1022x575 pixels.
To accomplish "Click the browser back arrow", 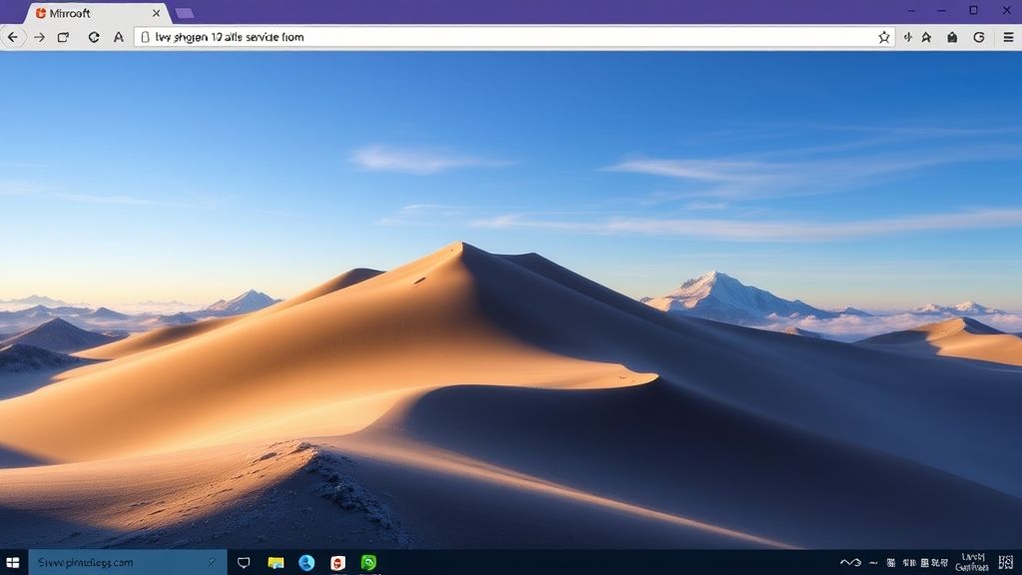I will (13, 37).
